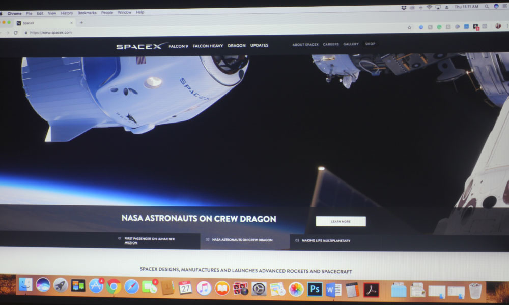The image size is (509, 305).
Task: Open a new browser tab
Action: 81,23
